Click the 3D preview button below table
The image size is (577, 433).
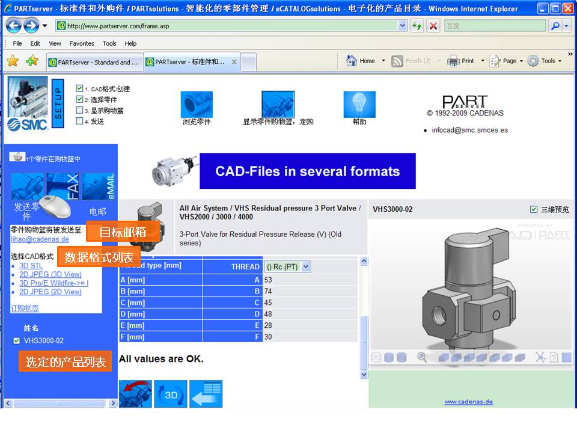(171, 394)
